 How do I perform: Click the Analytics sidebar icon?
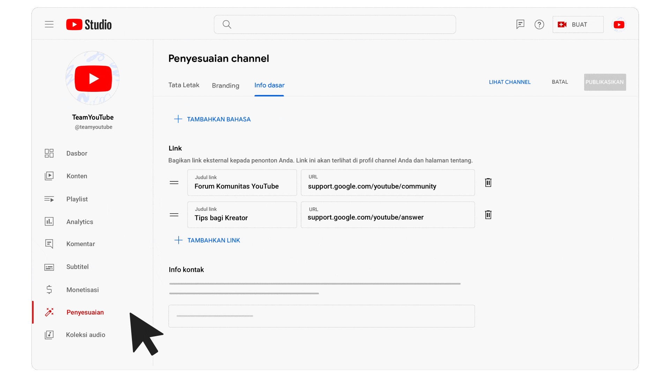pos(49,221)
